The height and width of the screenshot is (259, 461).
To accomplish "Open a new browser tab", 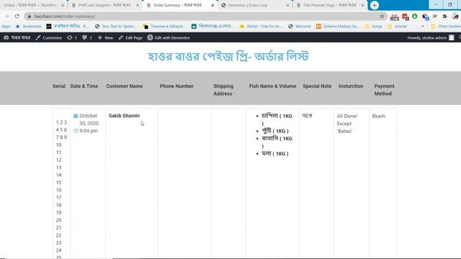I will 375,5.
